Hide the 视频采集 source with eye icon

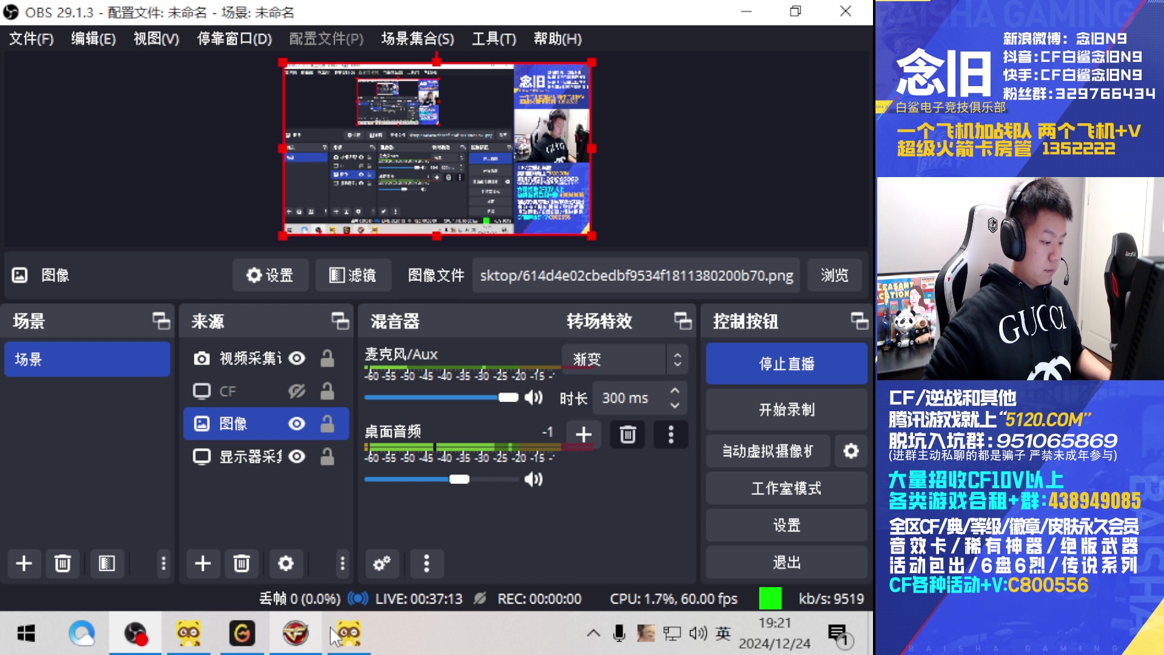[296, 358]
